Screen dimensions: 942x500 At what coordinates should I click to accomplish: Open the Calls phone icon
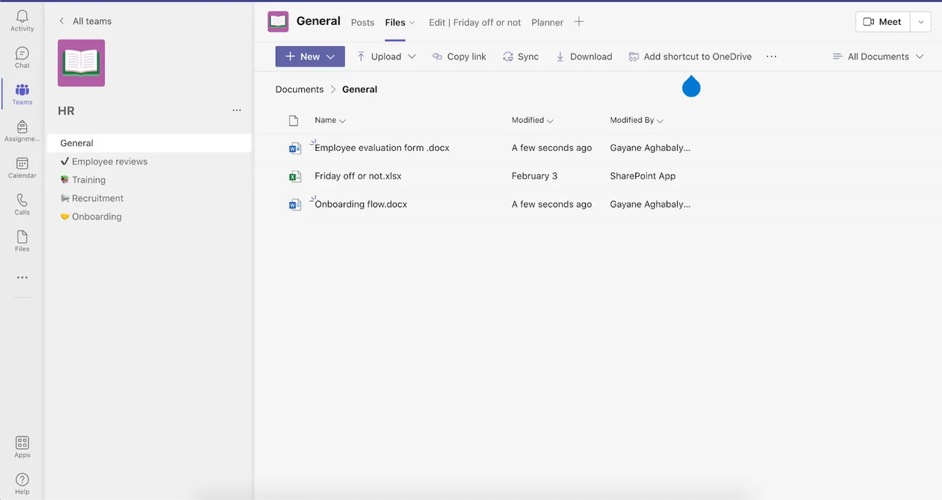(x=22, y=204)
